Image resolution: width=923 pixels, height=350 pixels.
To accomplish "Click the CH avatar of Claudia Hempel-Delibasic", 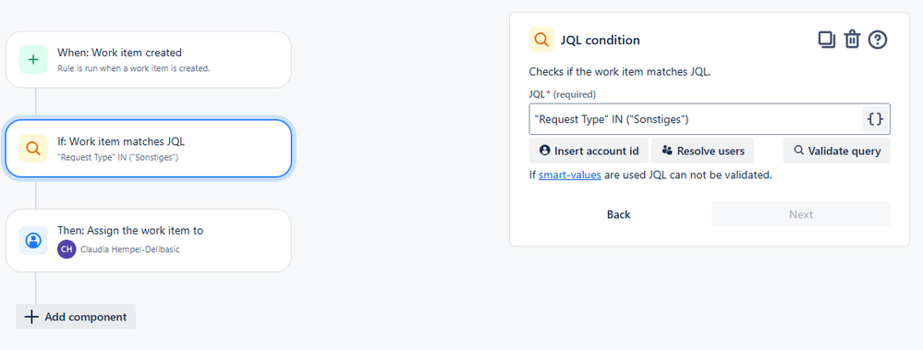I will pos(67,249).
